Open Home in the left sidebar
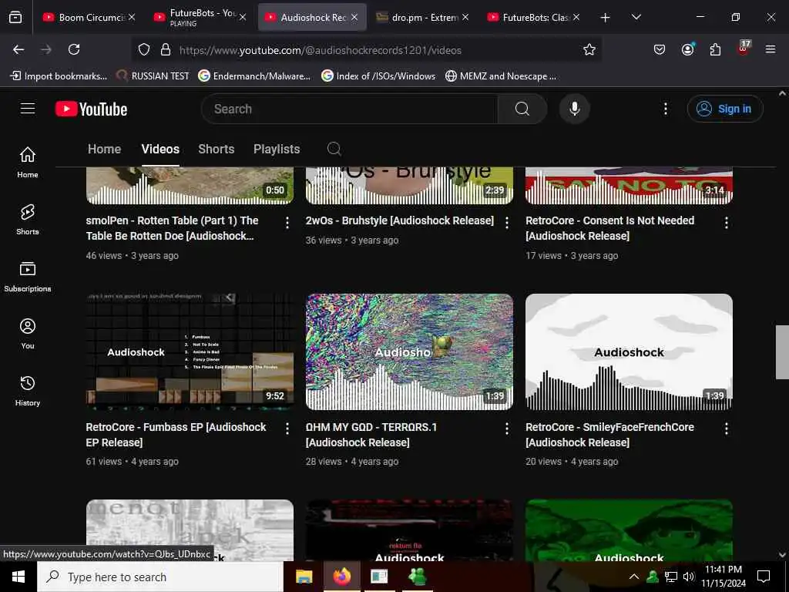The image size is (789, 592). click(x=28, y=162)
